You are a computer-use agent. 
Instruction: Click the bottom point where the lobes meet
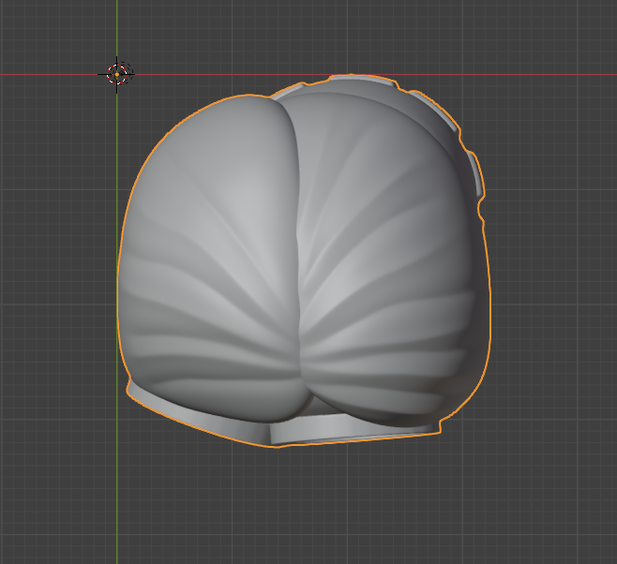pyautogui.click(x=308, y=401)
